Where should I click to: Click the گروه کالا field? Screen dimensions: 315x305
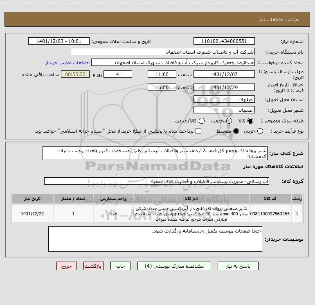[157, 181]
